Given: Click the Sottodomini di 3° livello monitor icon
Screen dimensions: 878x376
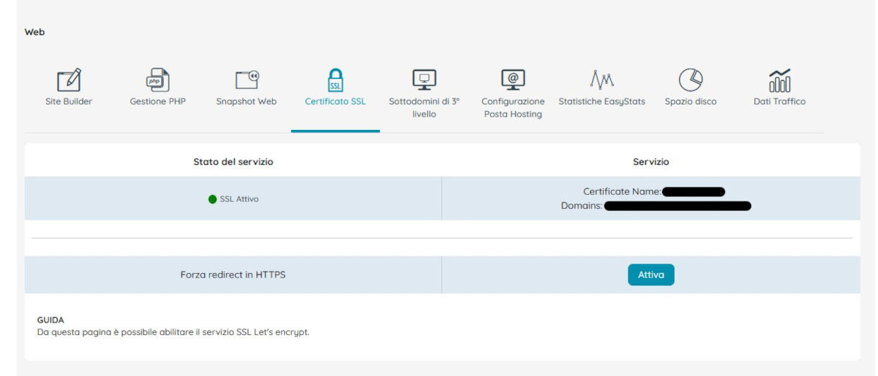Looking at the screenshot, I should click(424, 80).
